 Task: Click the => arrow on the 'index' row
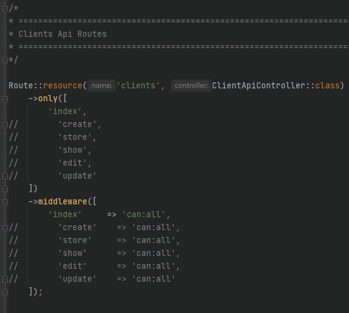[111, 215]
